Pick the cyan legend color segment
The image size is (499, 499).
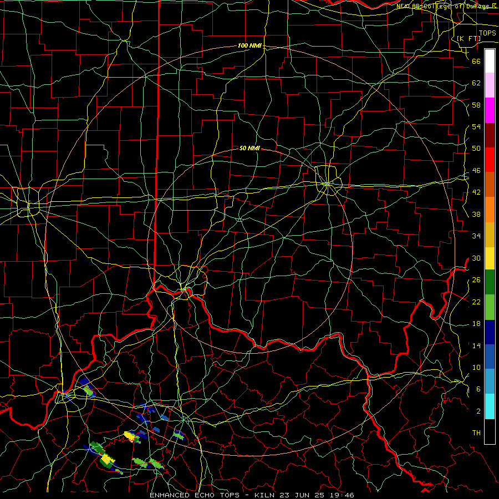coord(490,406)
